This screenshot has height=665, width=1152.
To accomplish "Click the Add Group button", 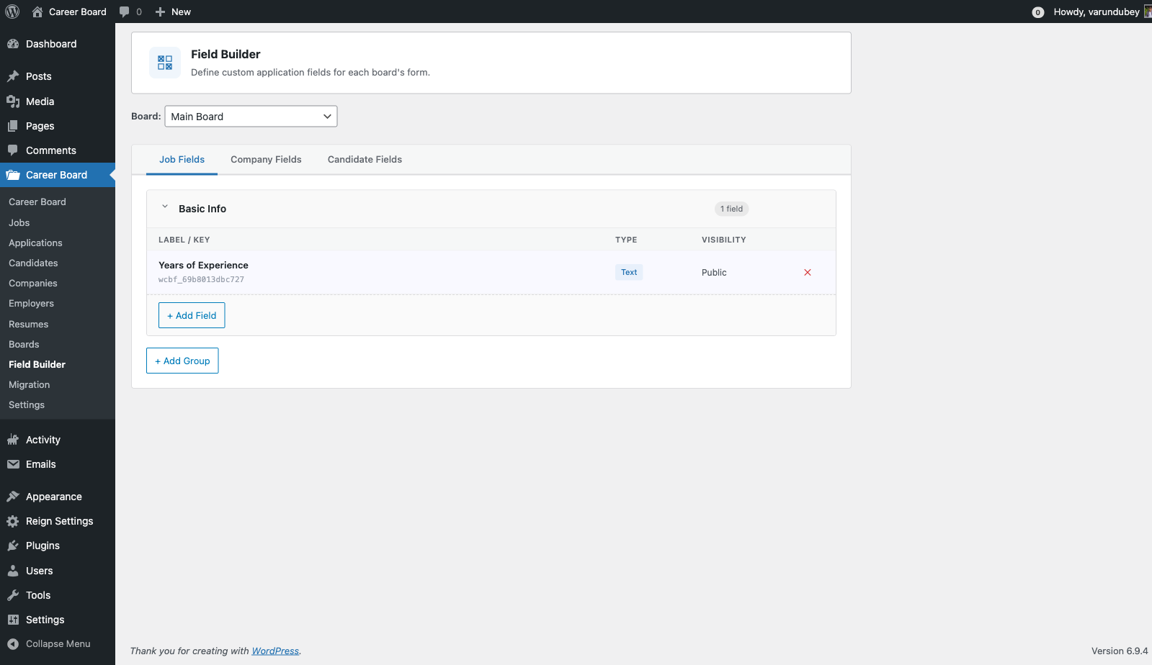I will [182, 361].
